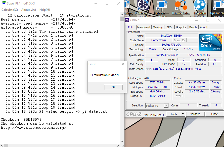Click the 'PI calculation is done!' message

(x=105, y=75)
